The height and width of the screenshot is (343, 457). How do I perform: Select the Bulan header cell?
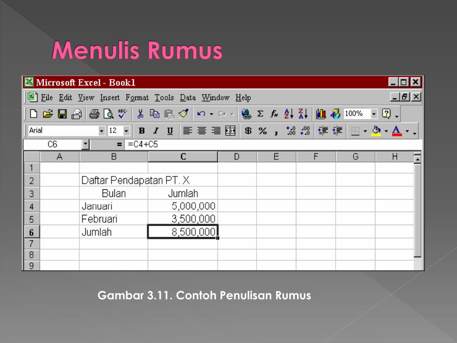(114, 193)
